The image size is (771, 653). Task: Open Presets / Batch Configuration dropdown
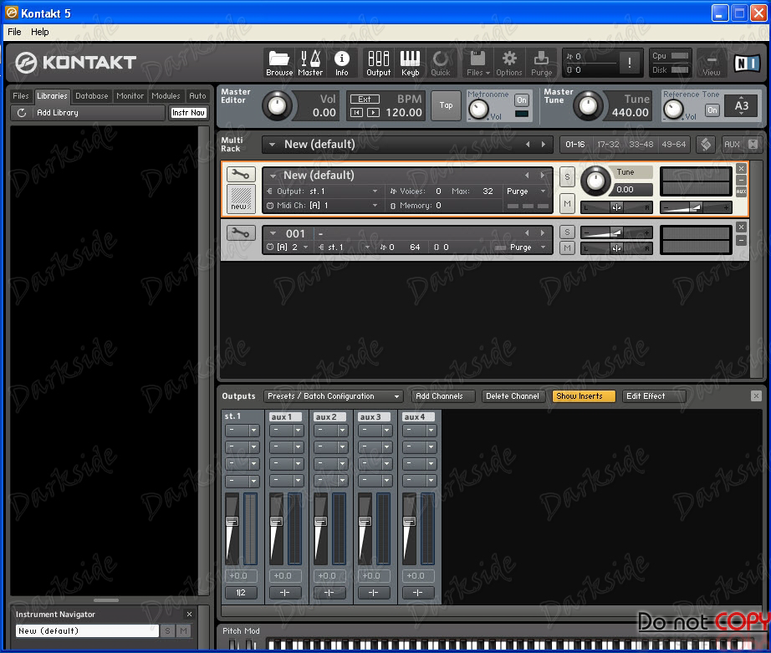pyautogui.click(x=334, y=395)
